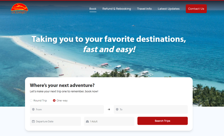
Task: Select the Round Trip radio button
Action: (x=31, y=101)
